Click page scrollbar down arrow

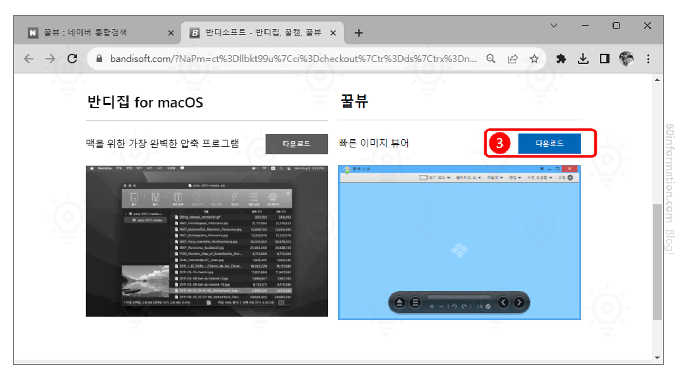[657, 358]
